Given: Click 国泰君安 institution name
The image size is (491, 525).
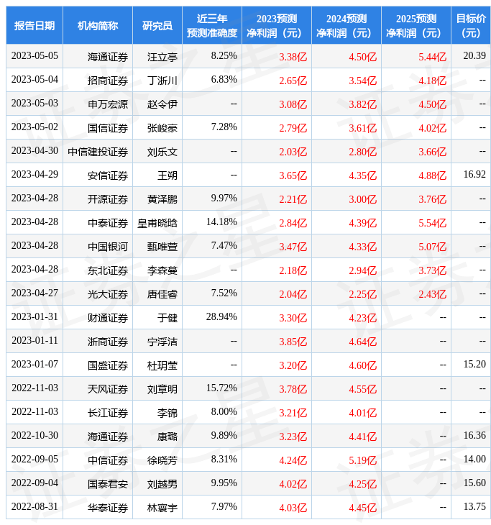Looking at the screenshot, I should (x=108, y=483).
